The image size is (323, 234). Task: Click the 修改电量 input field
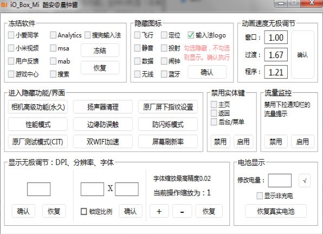[x=280, y=181]
